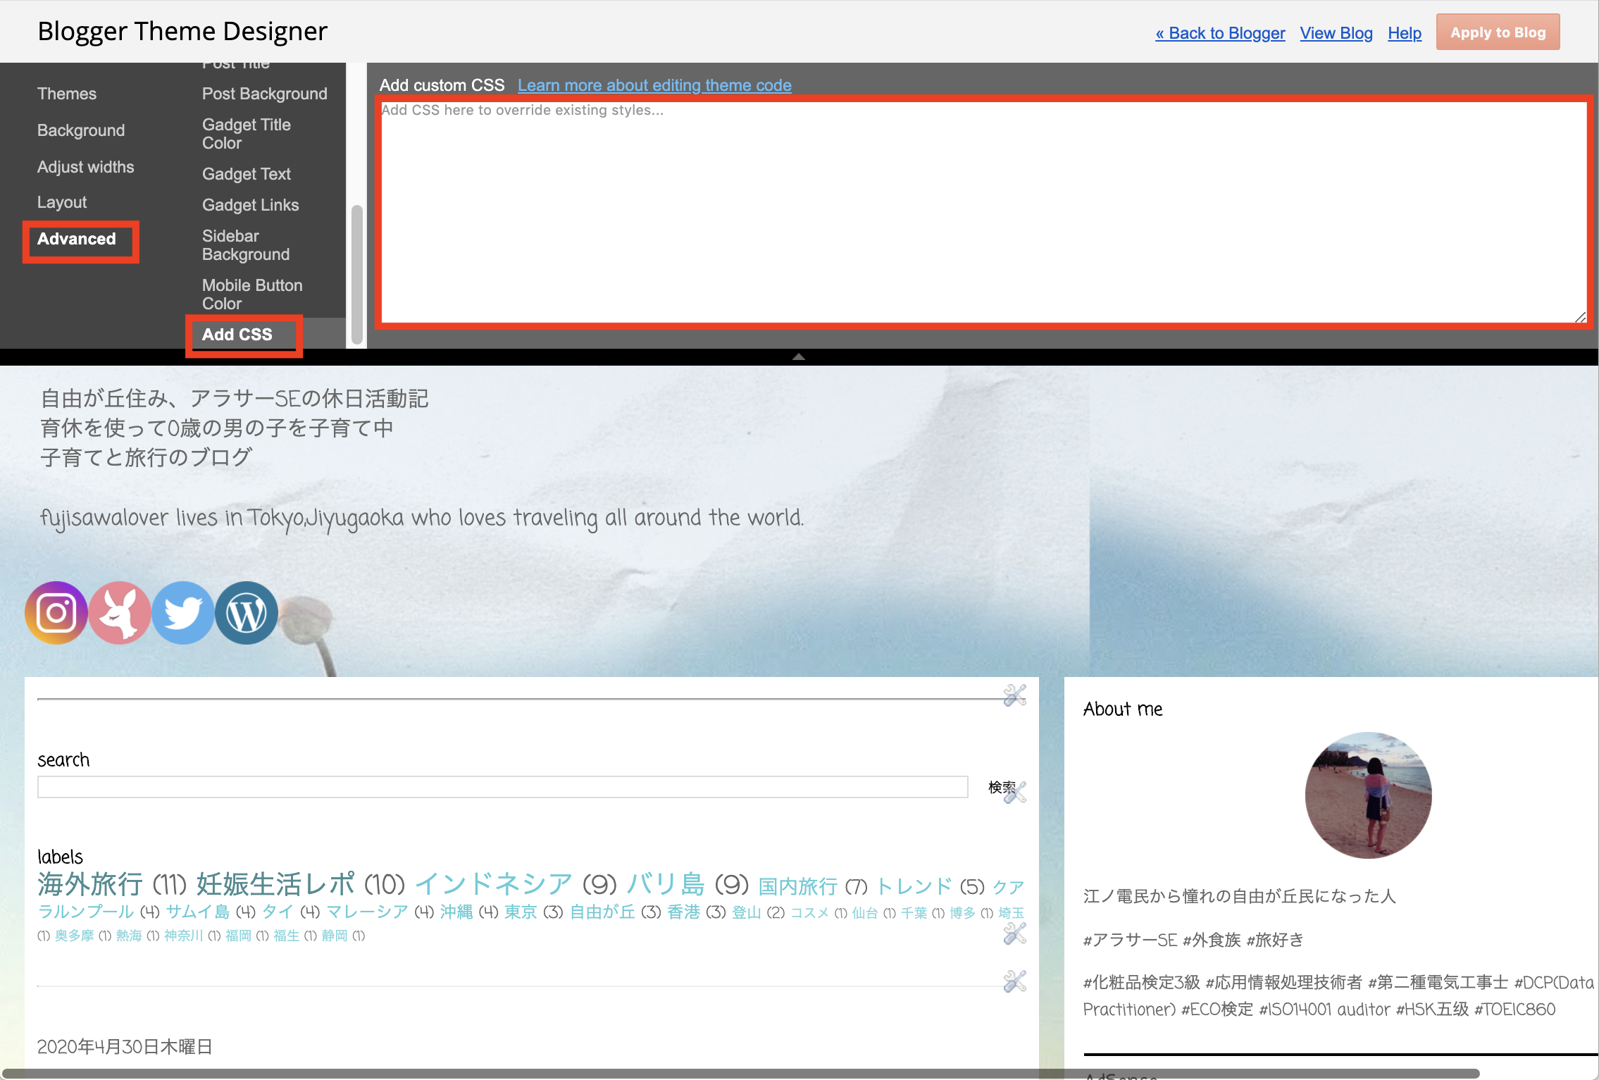Click the 静岡 label link
The image size is (1599, 1080).
[335, 936]
